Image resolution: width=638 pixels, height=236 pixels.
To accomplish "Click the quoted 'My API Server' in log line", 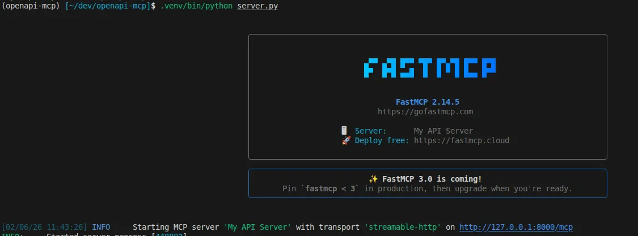I will [257, 227].
